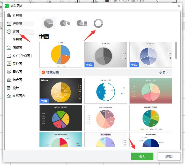Pick the pink-toned pie chart template
The width and height of the screenshot is (185, 165).
point(106,118)
